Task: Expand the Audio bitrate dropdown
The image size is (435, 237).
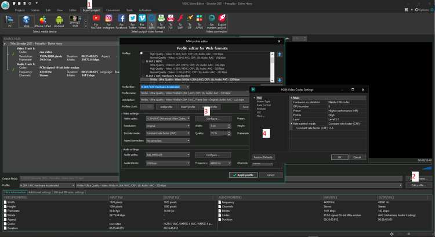Action: click(168, 163)
